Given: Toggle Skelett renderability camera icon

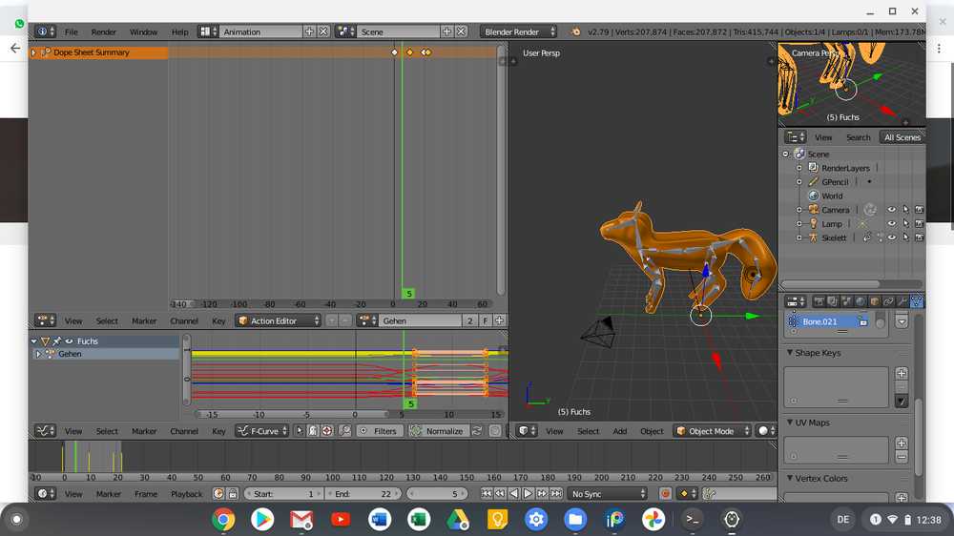Looking at the screenshot, I should coord(919,237).
